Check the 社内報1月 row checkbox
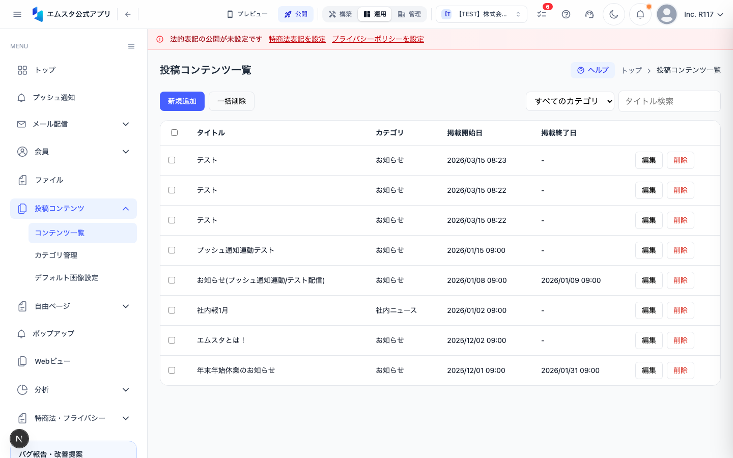 172,310
